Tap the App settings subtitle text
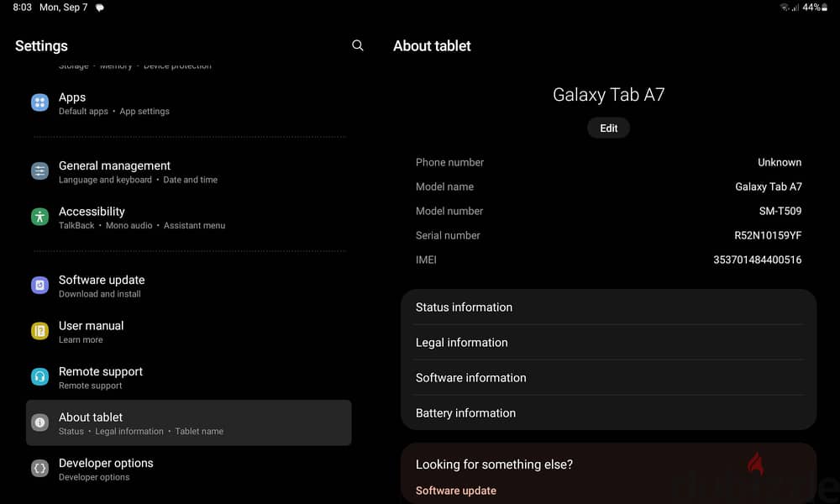The width and height of the screenshot is (840, 504). pyautogui.click(x=144, y=112)
